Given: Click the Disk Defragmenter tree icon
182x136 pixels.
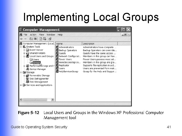Looking at the screenshot, I should click(x=28, y=79).
